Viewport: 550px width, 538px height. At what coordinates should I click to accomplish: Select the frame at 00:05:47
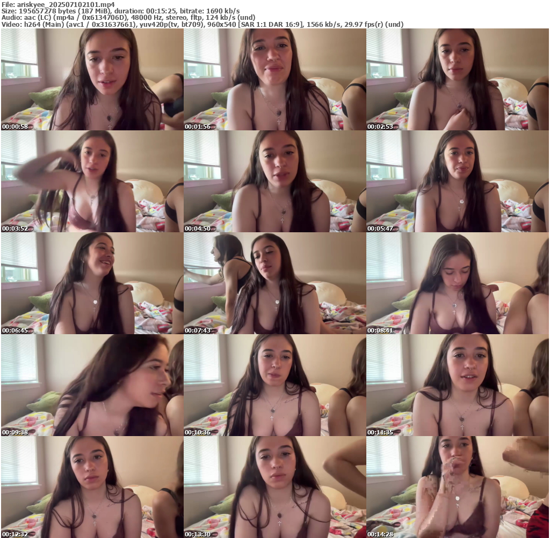[x=458, y=181]
